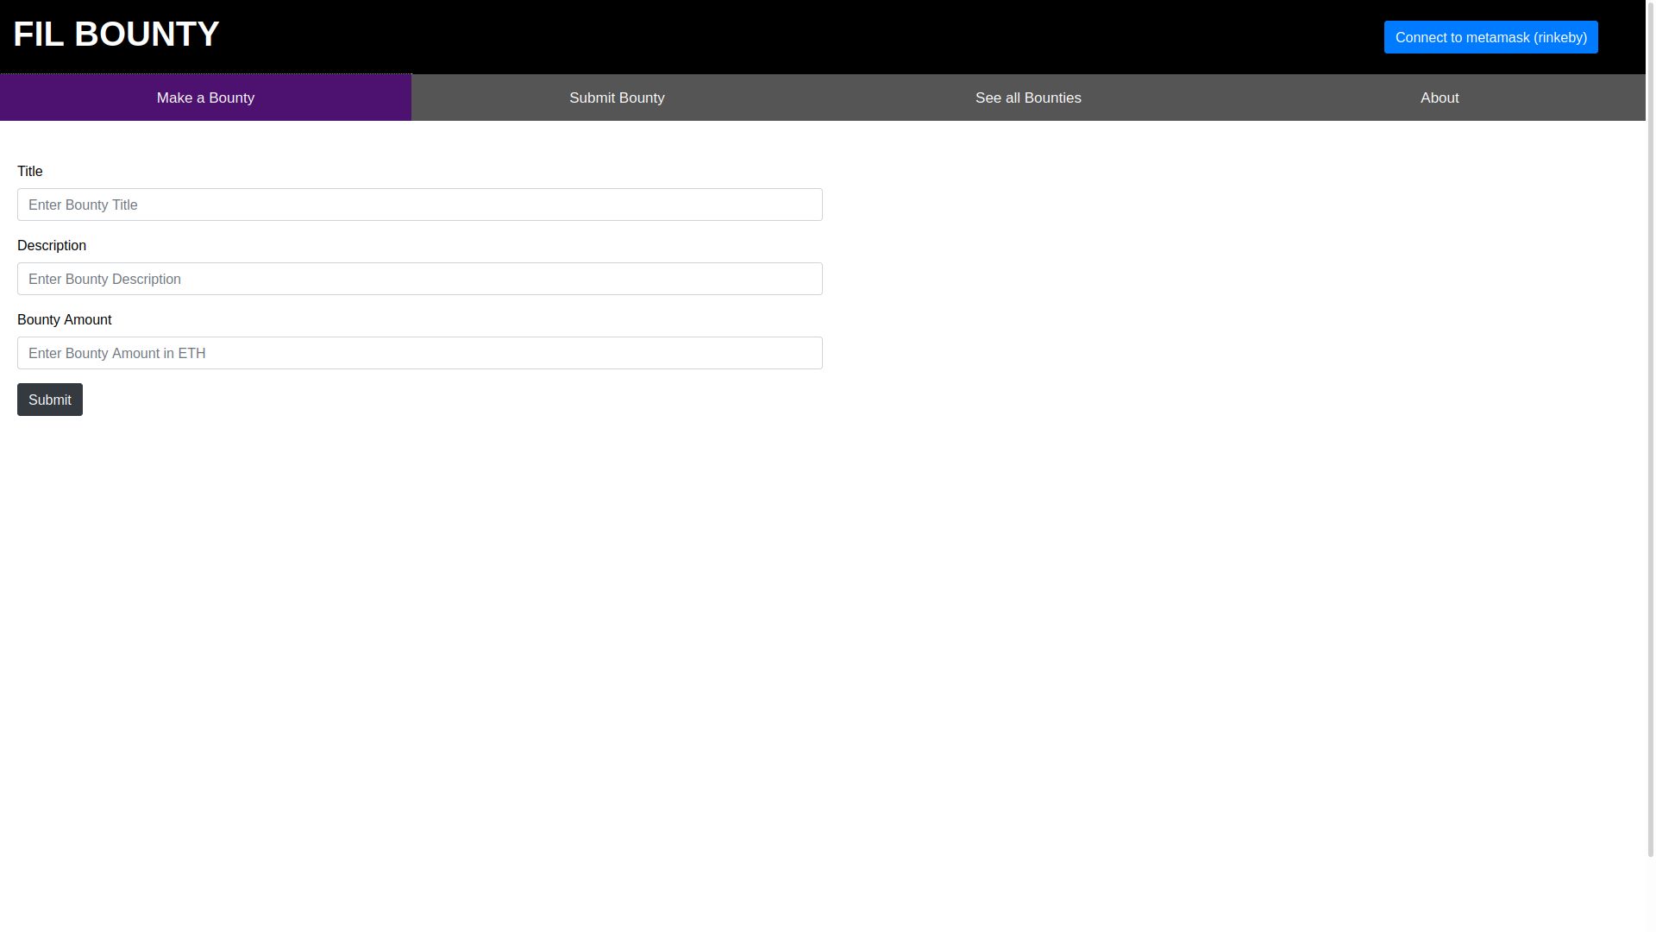This screenshot has height=932, width=1656.
Task: Click the Enter Bounty Description field
Action: coord(420,279)
